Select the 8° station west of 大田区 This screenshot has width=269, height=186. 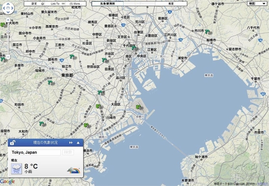[98, 106]
